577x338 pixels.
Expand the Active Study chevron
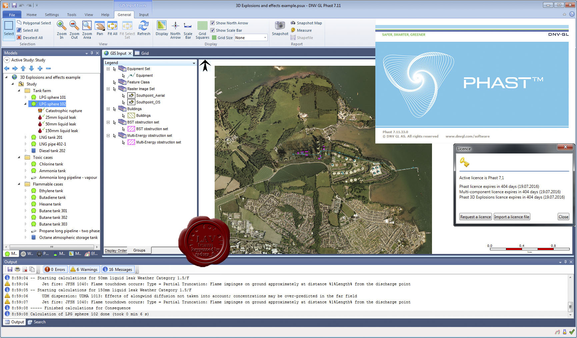(7, 60)
